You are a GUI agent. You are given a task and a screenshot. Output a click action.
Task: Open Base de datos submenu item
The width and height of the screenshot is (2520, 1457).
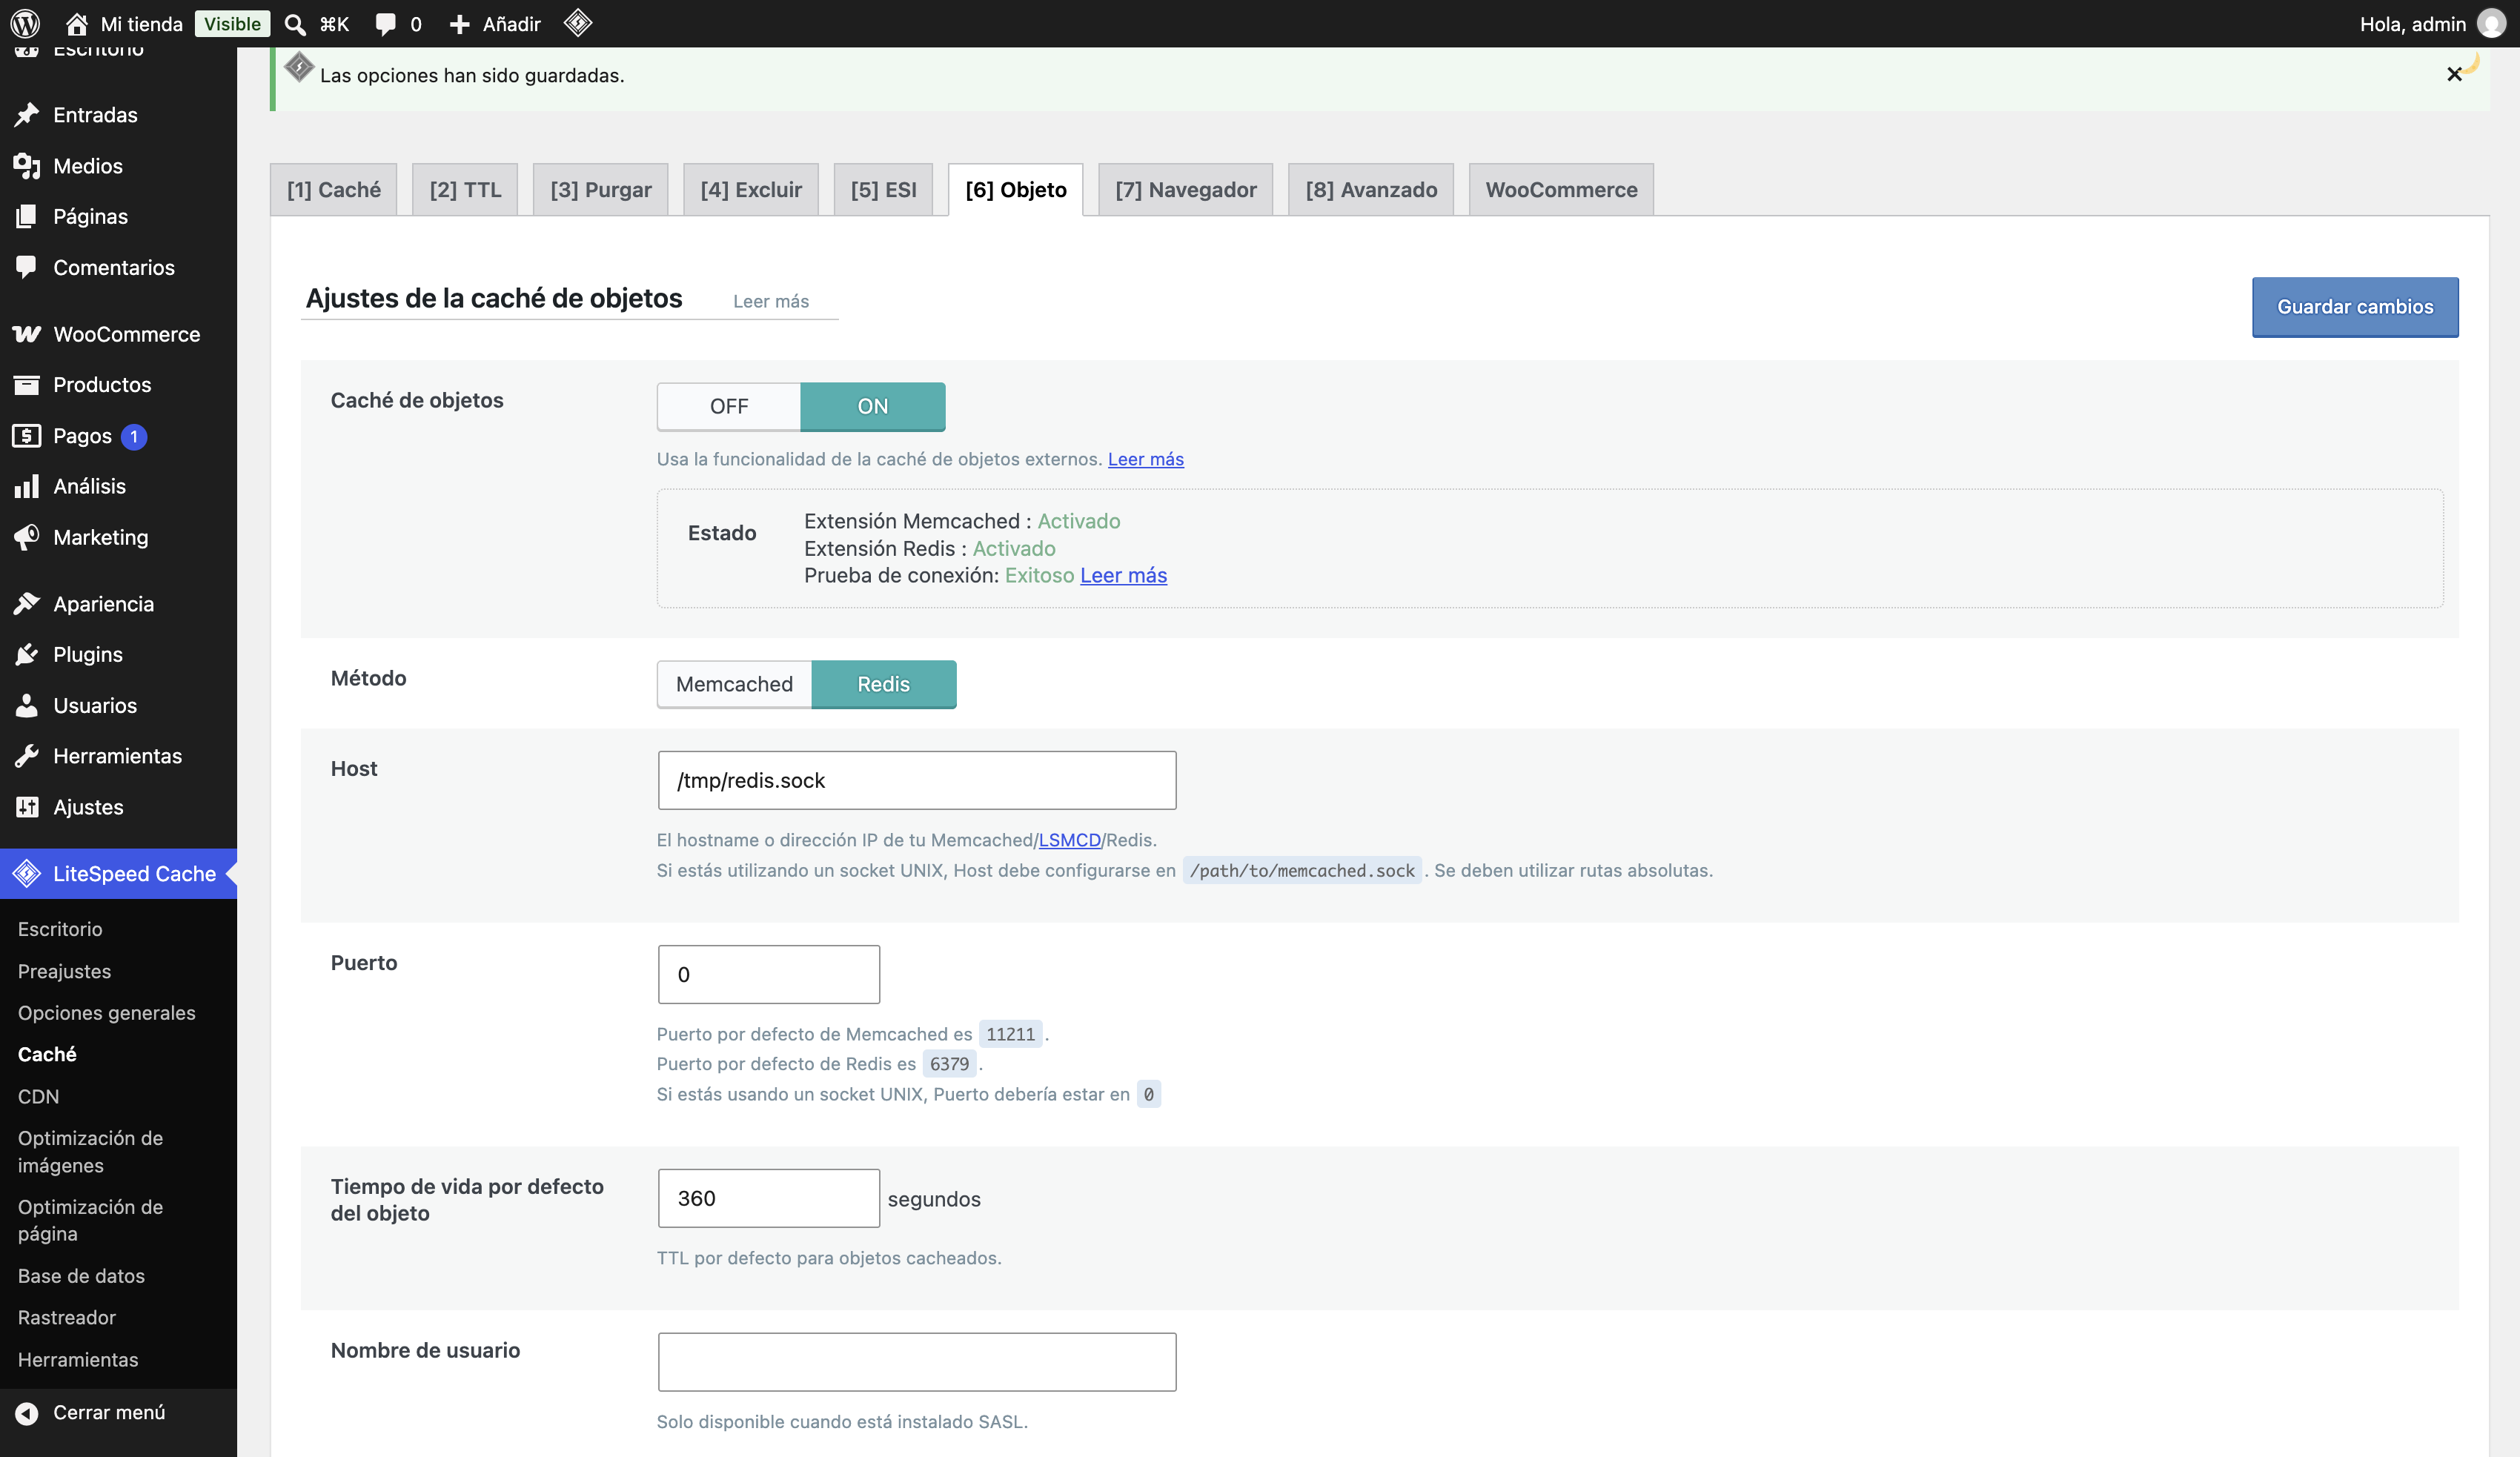(81, 1276)
